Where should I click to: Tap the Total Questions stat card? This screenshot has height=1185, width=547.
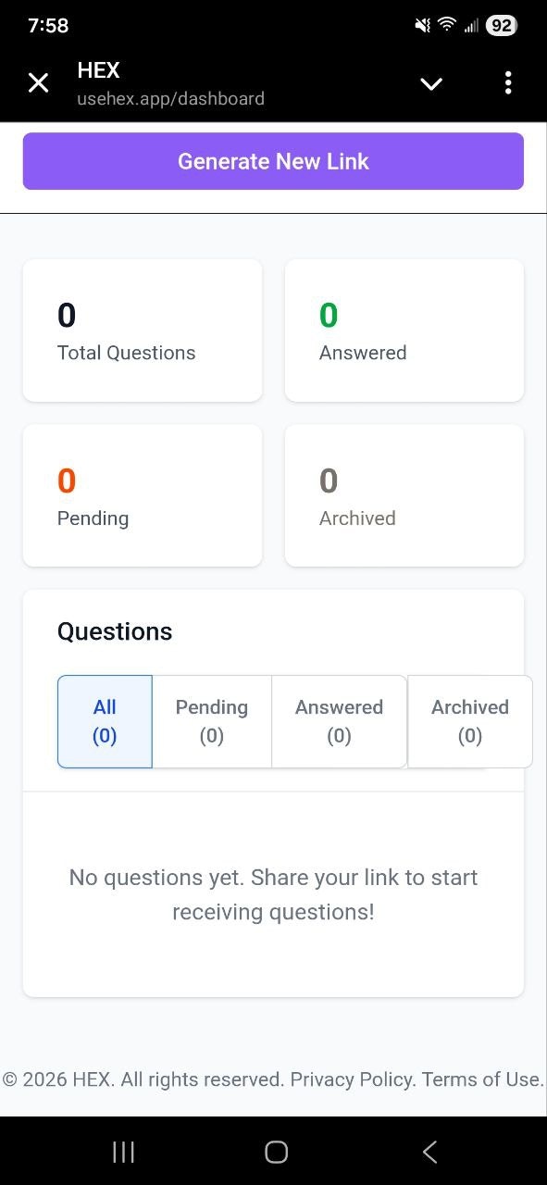pos(142,330)
